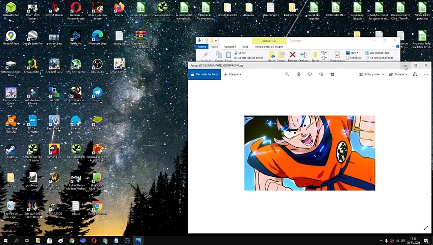Select the Microsoft Edge desktop icon
This screenshot has height=245, width=433.
tap(97, 38)
